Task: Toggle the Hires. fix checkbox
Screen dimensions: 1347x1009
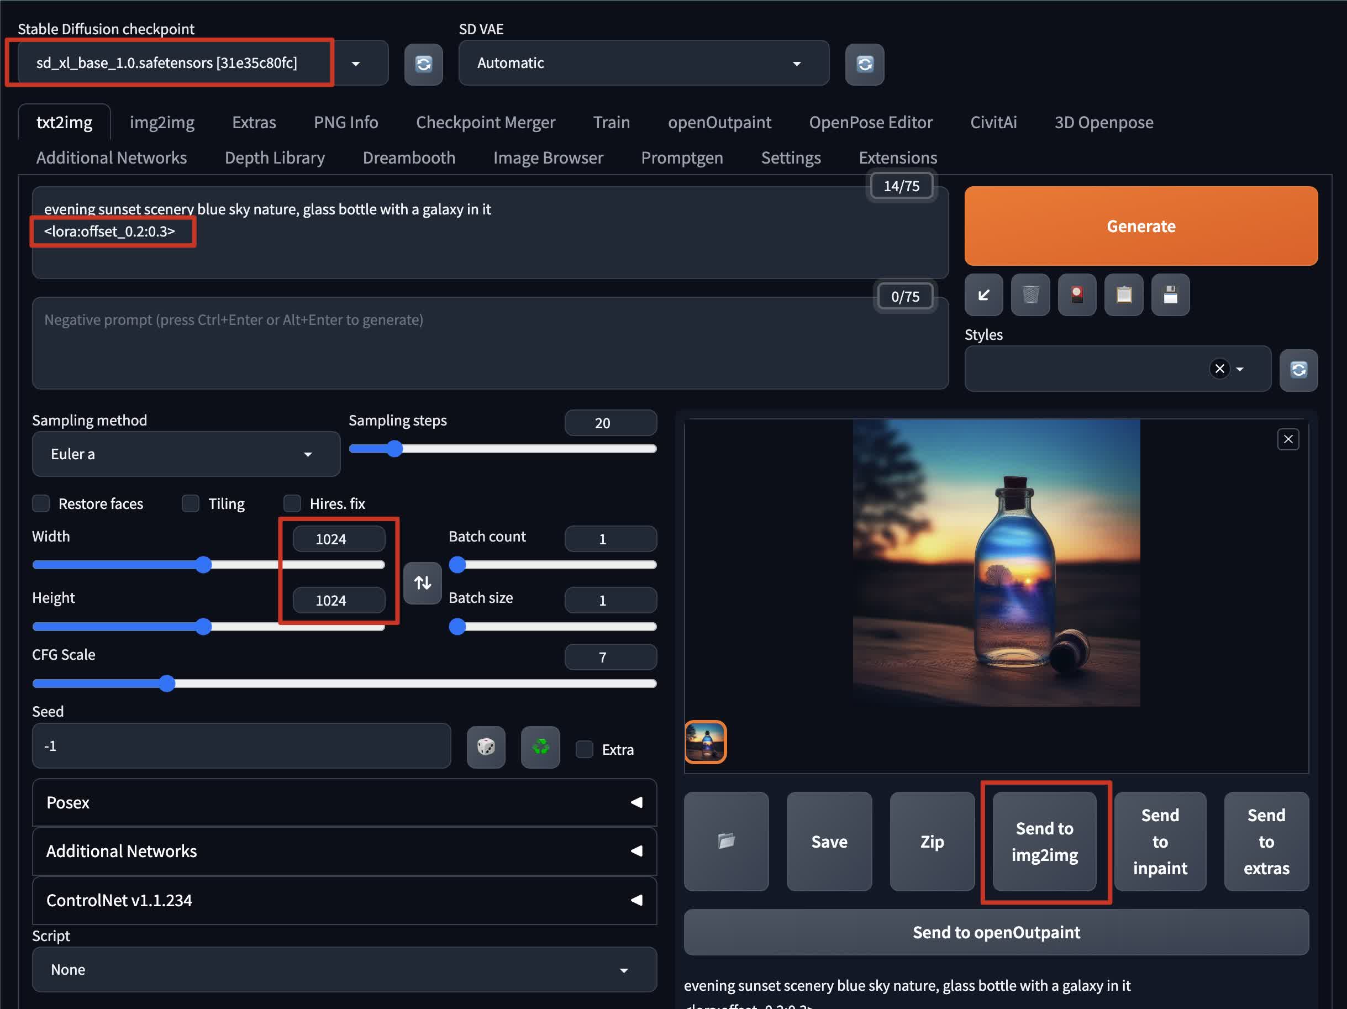Action: pos(292,503)
